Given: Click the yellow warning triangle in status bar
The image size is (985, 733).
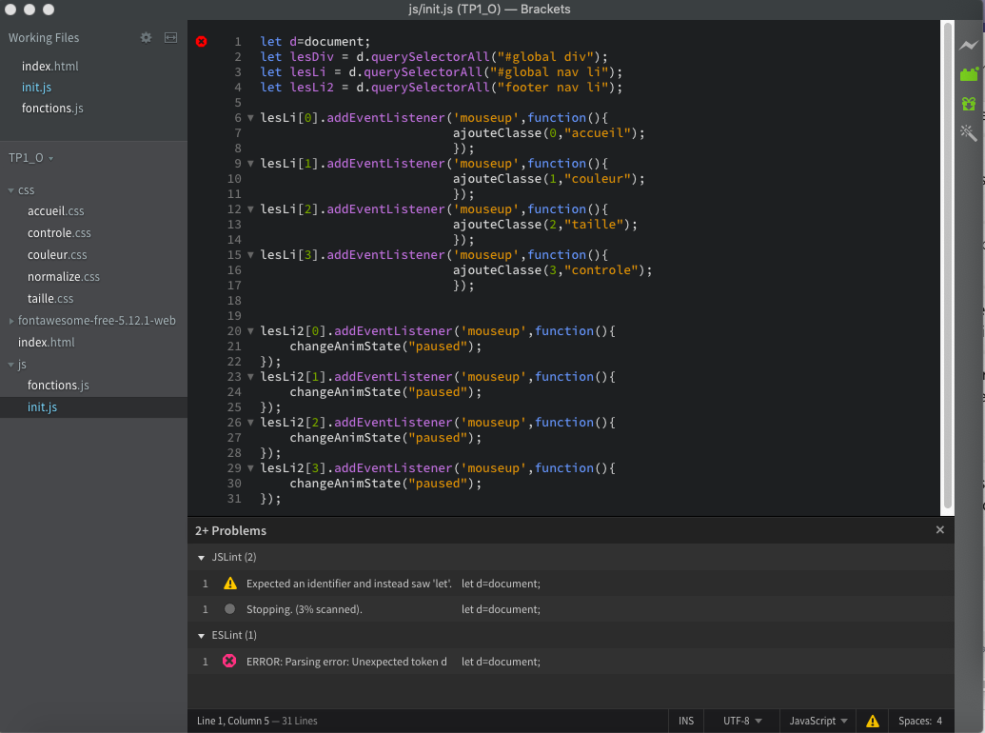Looking at the screenshot, I should coord(873,721).
